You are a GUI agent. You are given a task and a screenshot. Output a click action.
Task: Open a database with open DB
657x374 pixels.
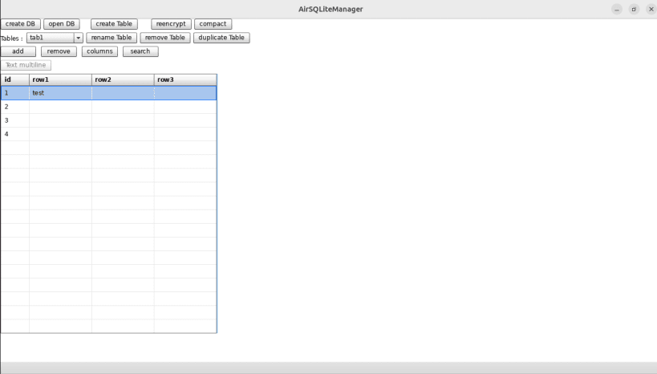click(62, 24)
